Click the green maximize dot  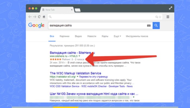(x=36, y=8)
